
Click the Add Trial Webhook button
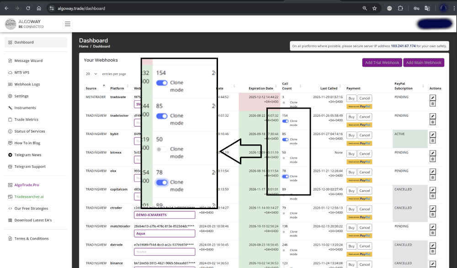point(382,63)
